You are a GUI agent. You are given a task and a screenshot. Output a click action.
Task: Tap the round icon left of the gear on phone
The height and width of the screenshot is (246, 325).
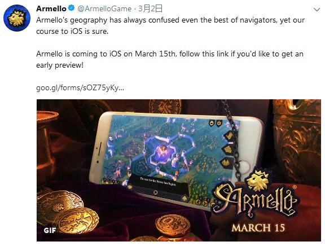(212, 124)
